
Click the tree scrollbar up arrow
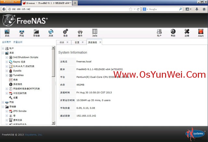point(53,48)
